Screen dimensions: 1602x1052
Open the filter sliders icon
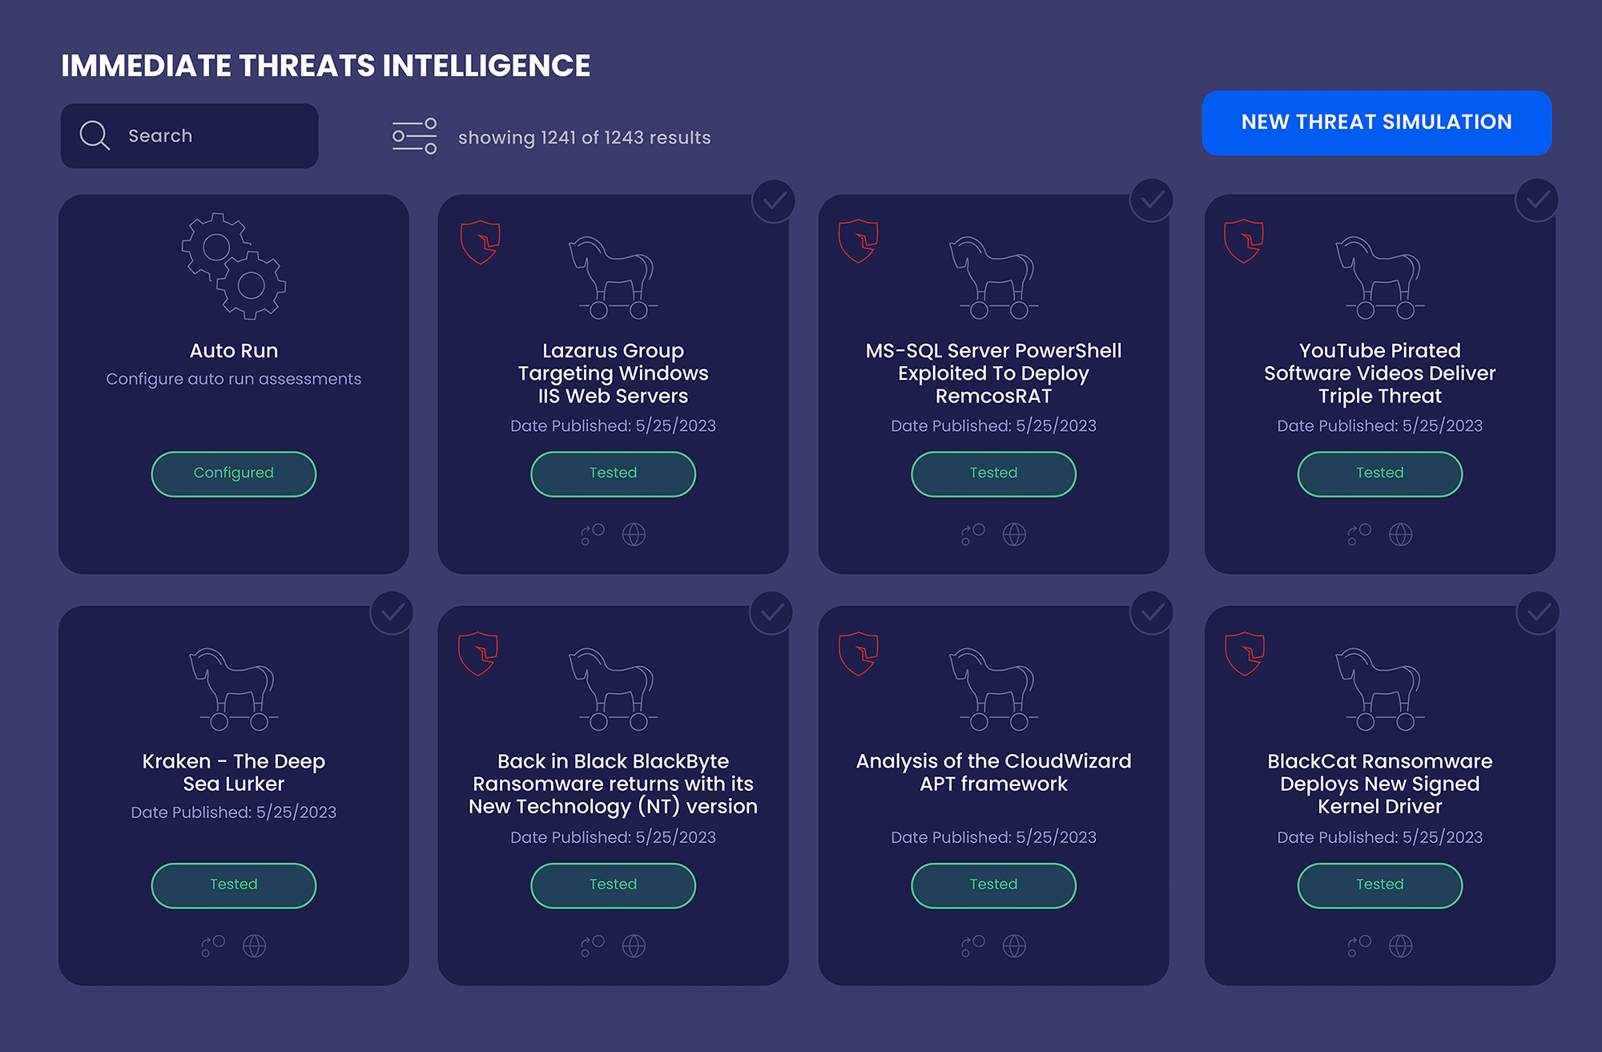coord(414,136)
